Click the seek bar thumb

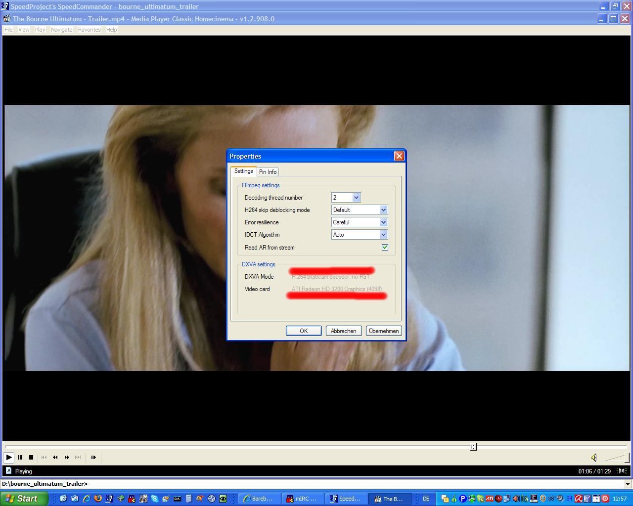(x=473, y=447)
